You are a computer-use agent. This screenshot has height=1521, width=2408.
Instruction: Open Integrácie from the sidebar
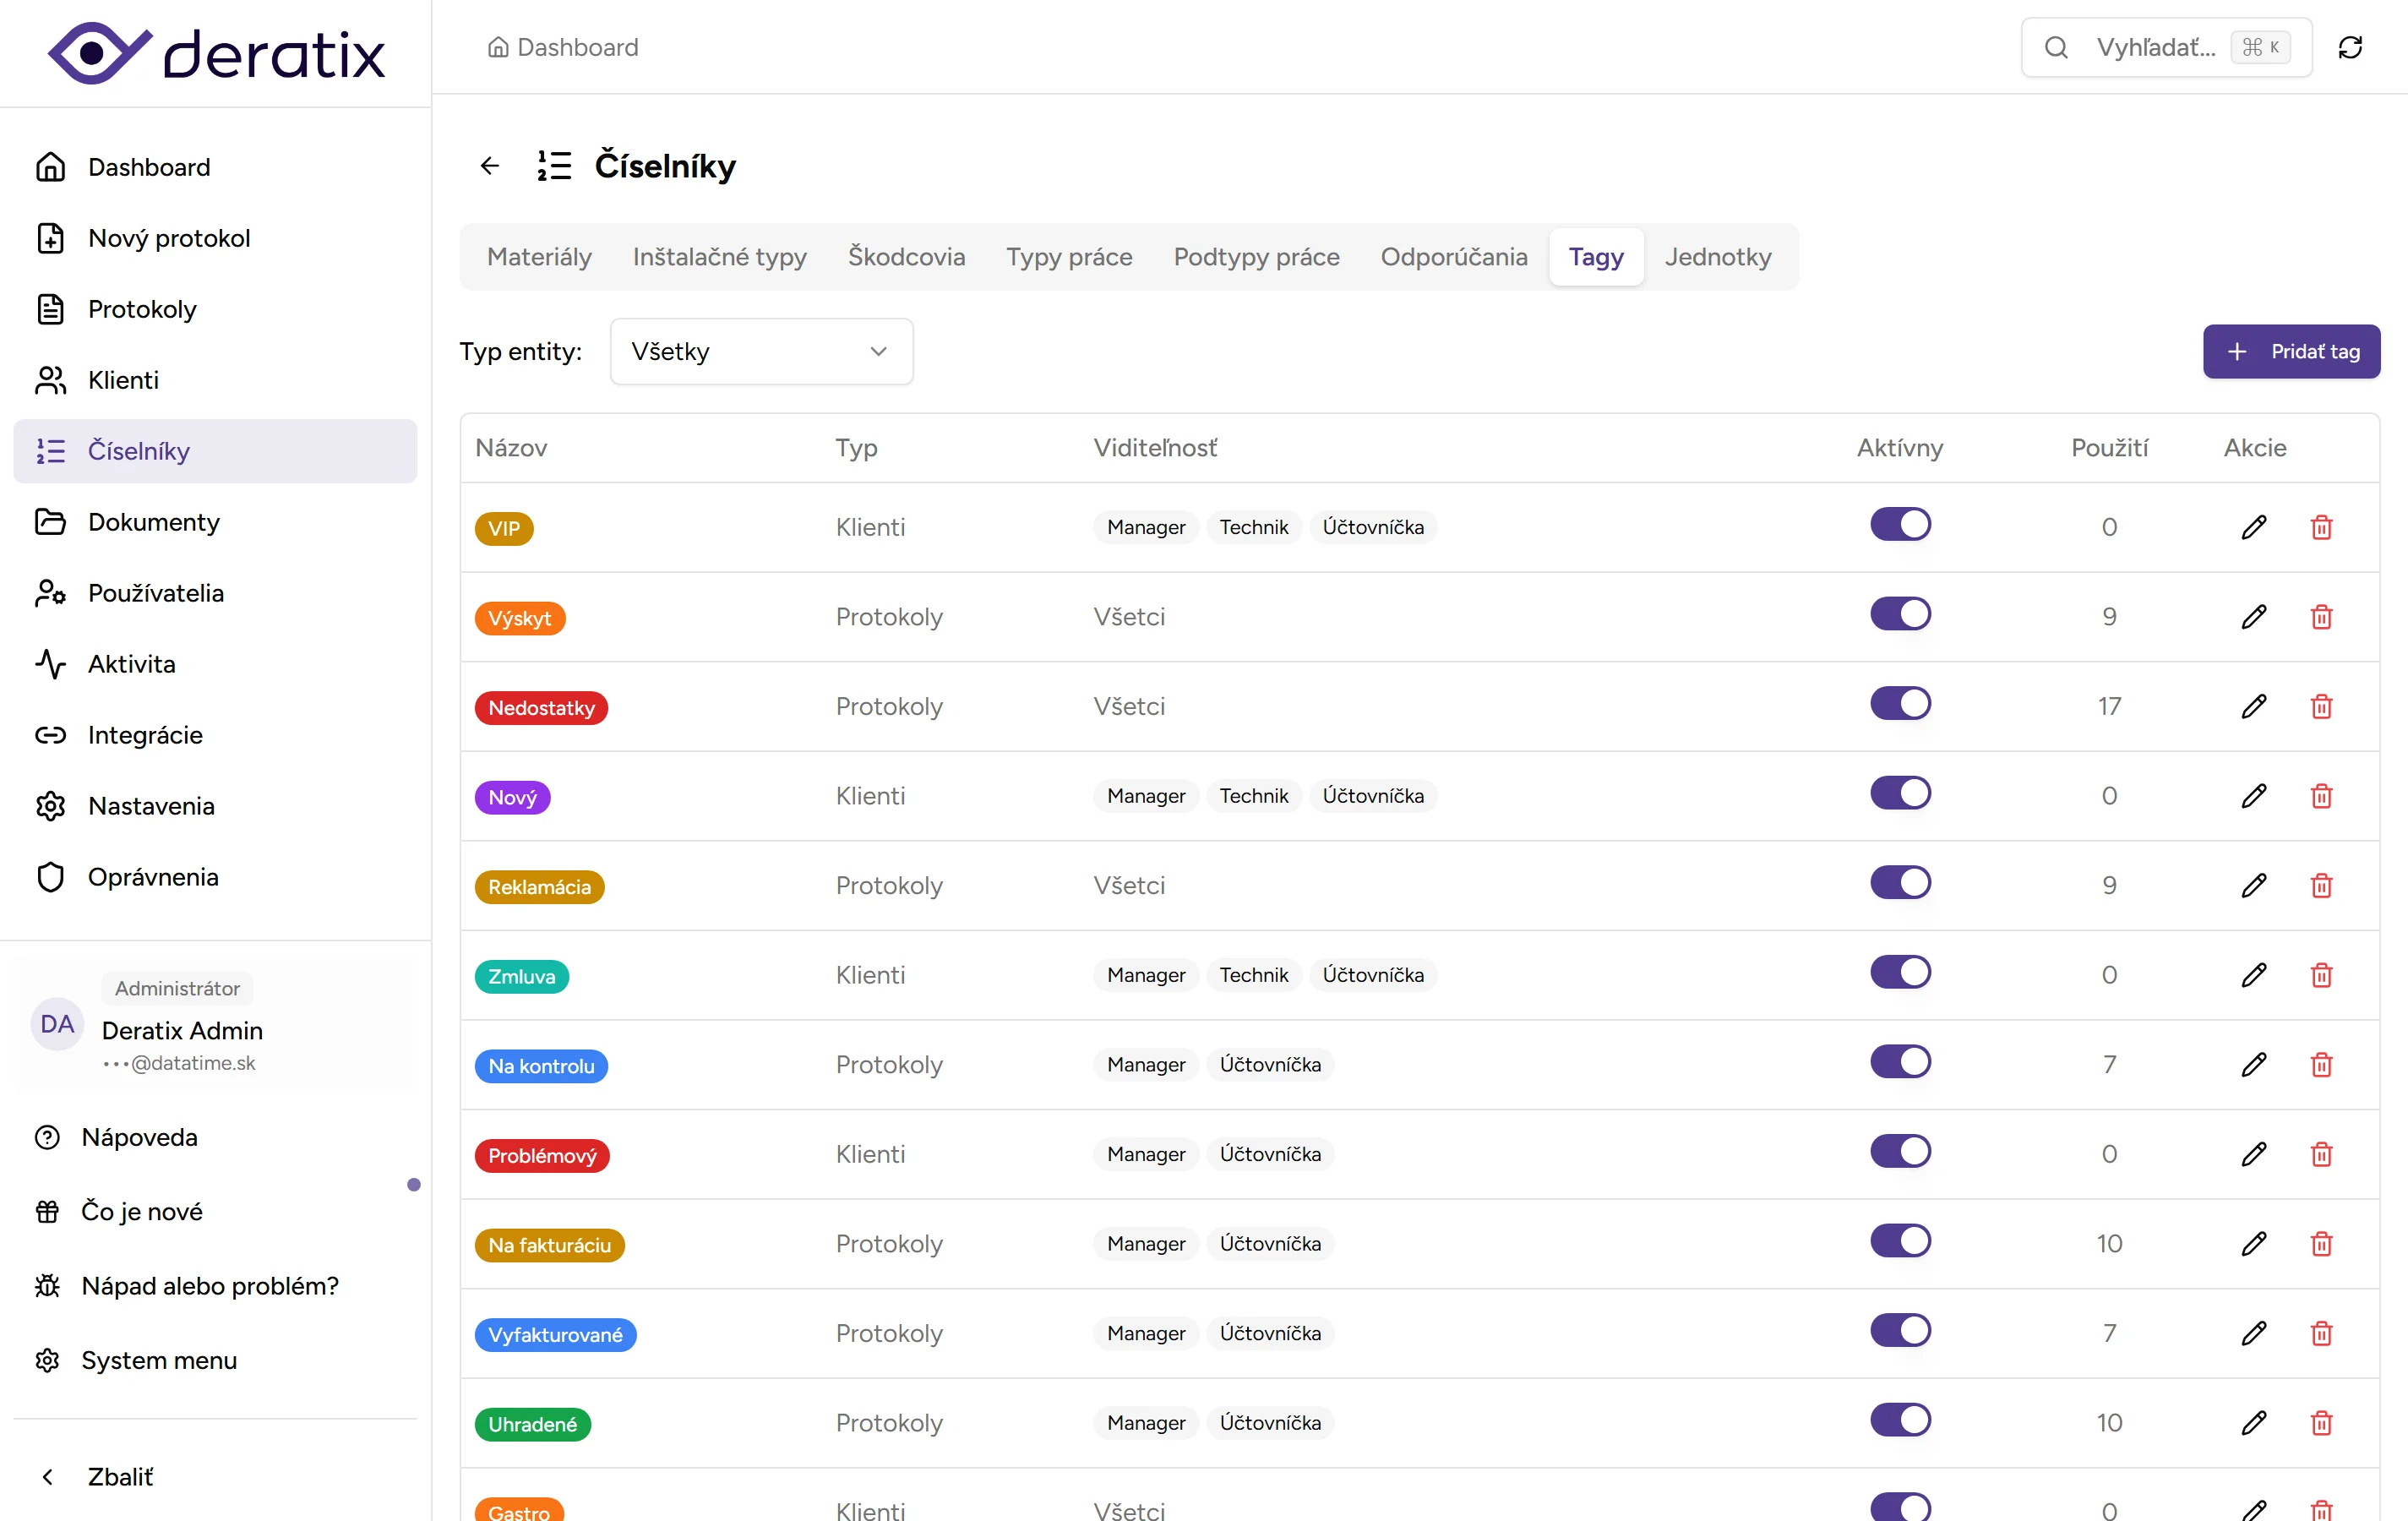click(x=145, y=735)
